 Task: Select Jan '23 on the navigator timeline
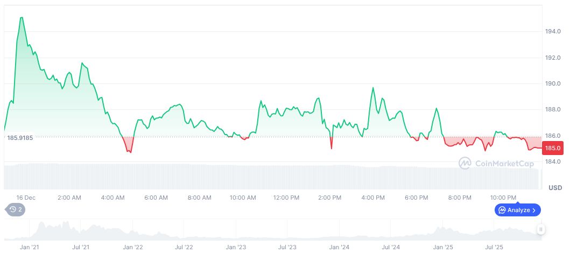236,247
